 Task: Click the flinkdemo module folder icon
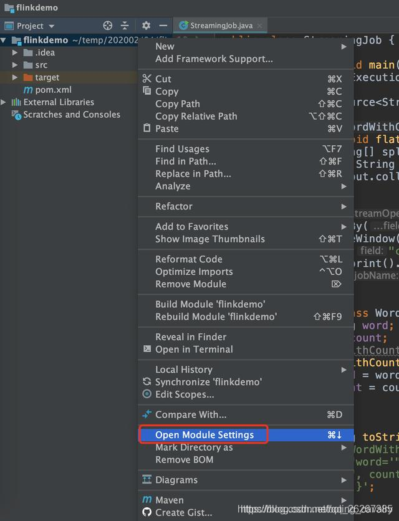pos(16,41)
